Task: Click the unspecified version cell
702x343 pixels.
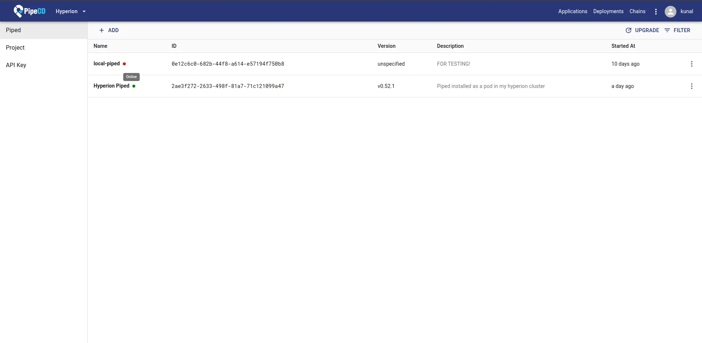Action: [391, 64]
